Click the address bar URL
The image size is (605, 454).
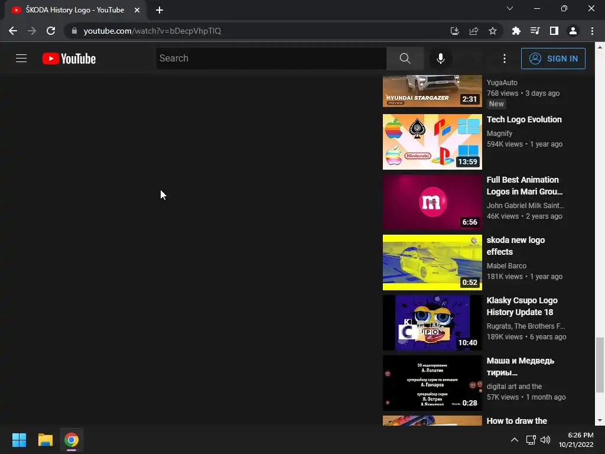152,31
